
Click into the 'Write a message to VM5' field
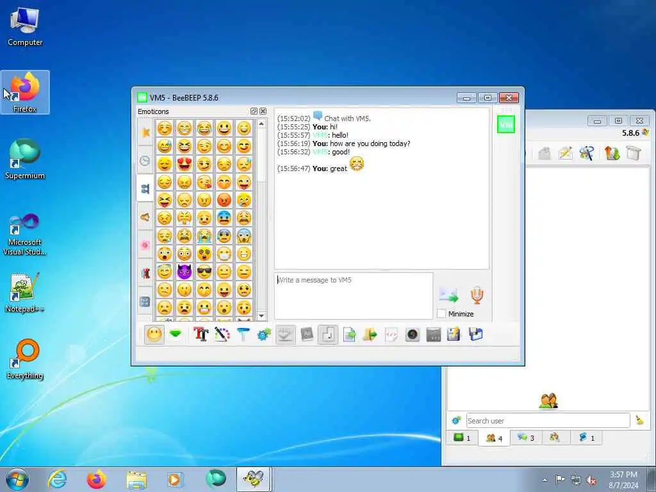point(354,296)
